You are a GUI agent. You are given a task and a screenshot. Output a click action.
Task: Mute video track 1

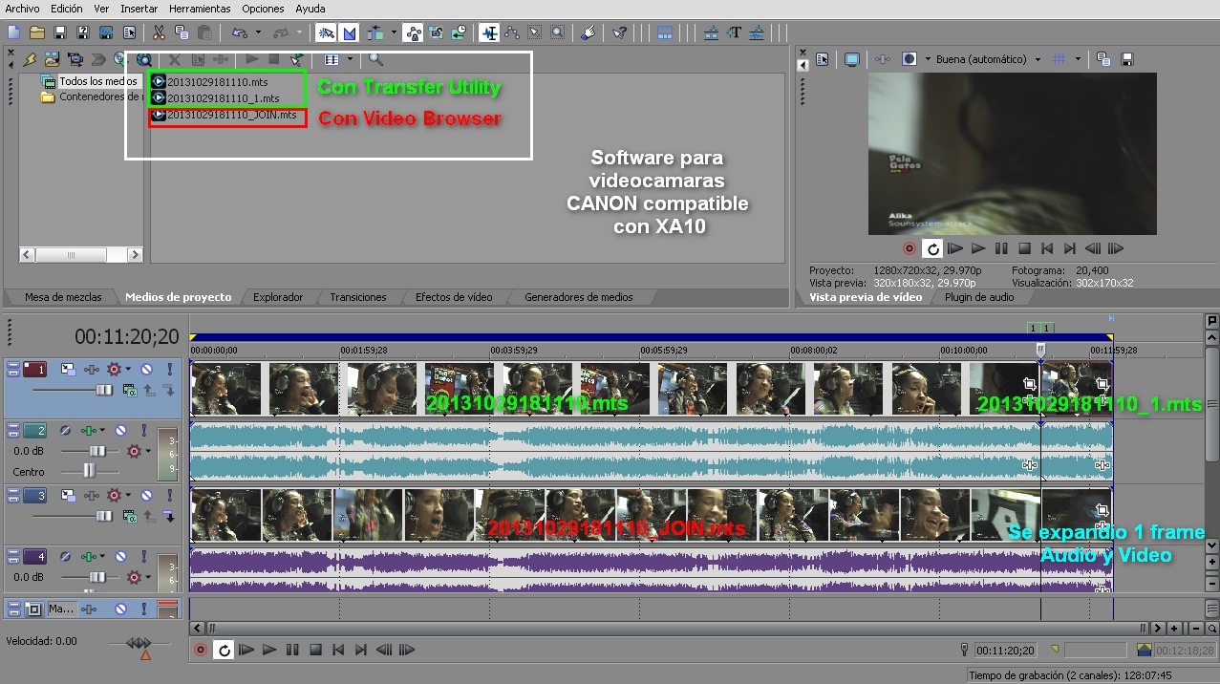[x=146, y=369]
